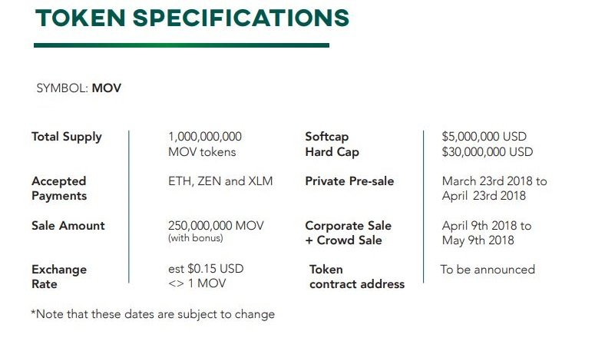Image resolution: width=605 pixels, height=338 pixels.
Task: Click the Corporate Sale + Crowd Sale label
Action: [x=349, y=233]
